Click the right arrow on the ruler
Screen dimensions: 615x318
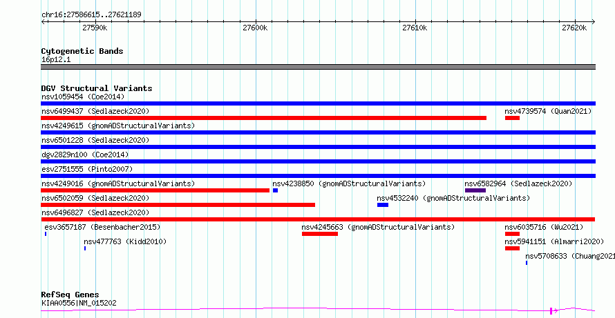point(594,22)
